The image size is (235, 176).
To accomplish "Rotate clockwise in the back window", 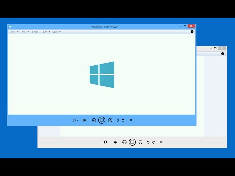I will [154, 142].
